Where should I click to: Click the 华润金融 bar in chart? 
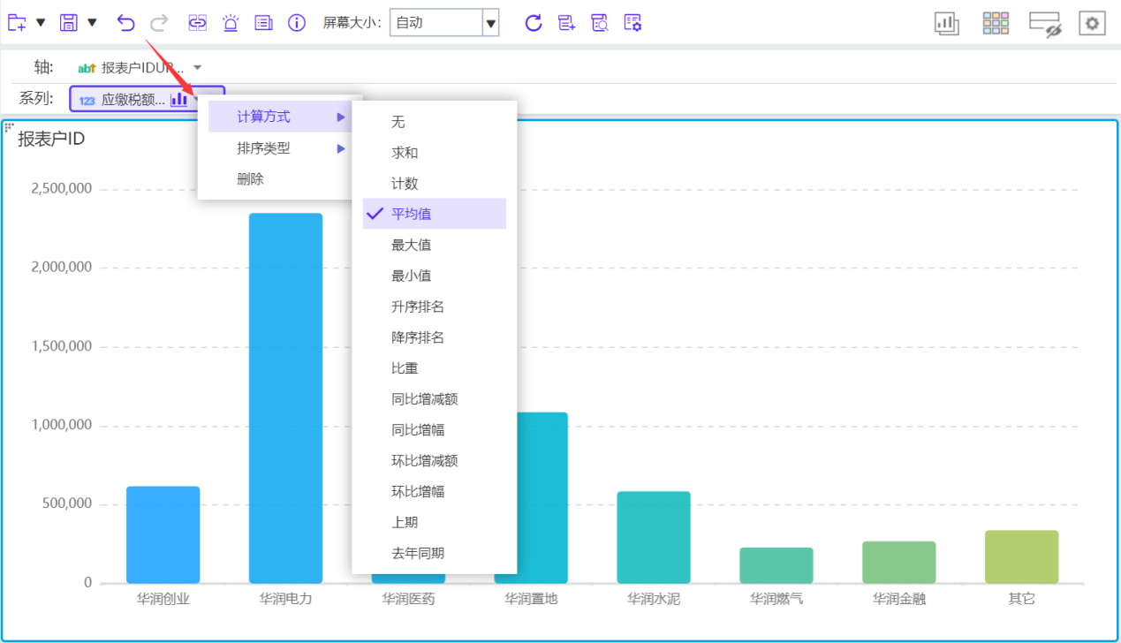click(x=899, y=562)
